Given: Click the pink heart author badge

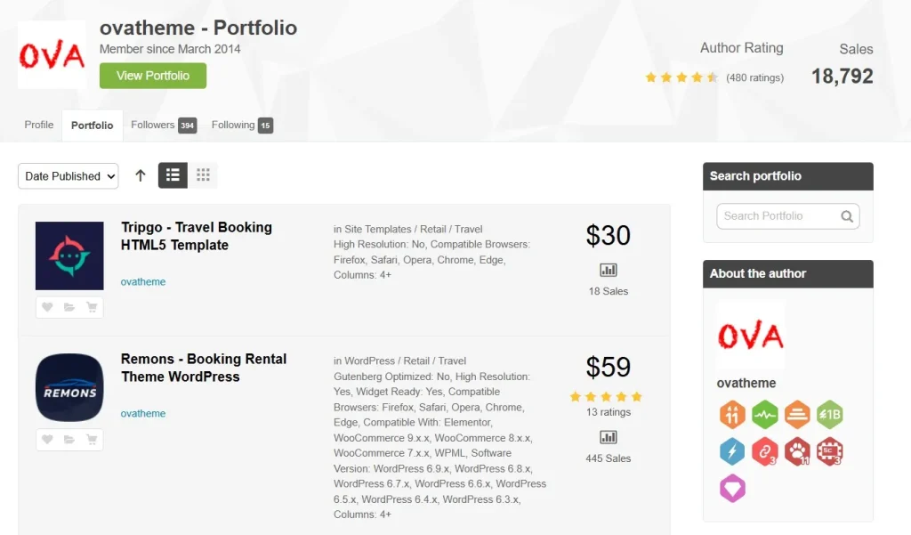Looking at the screenshot, I should pos(732,488).
